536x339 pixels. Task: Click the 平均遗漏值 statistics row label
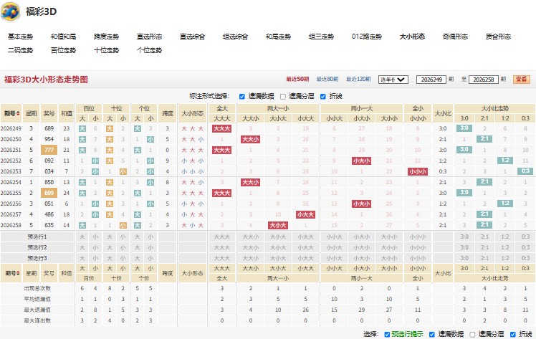coord(37,299)
